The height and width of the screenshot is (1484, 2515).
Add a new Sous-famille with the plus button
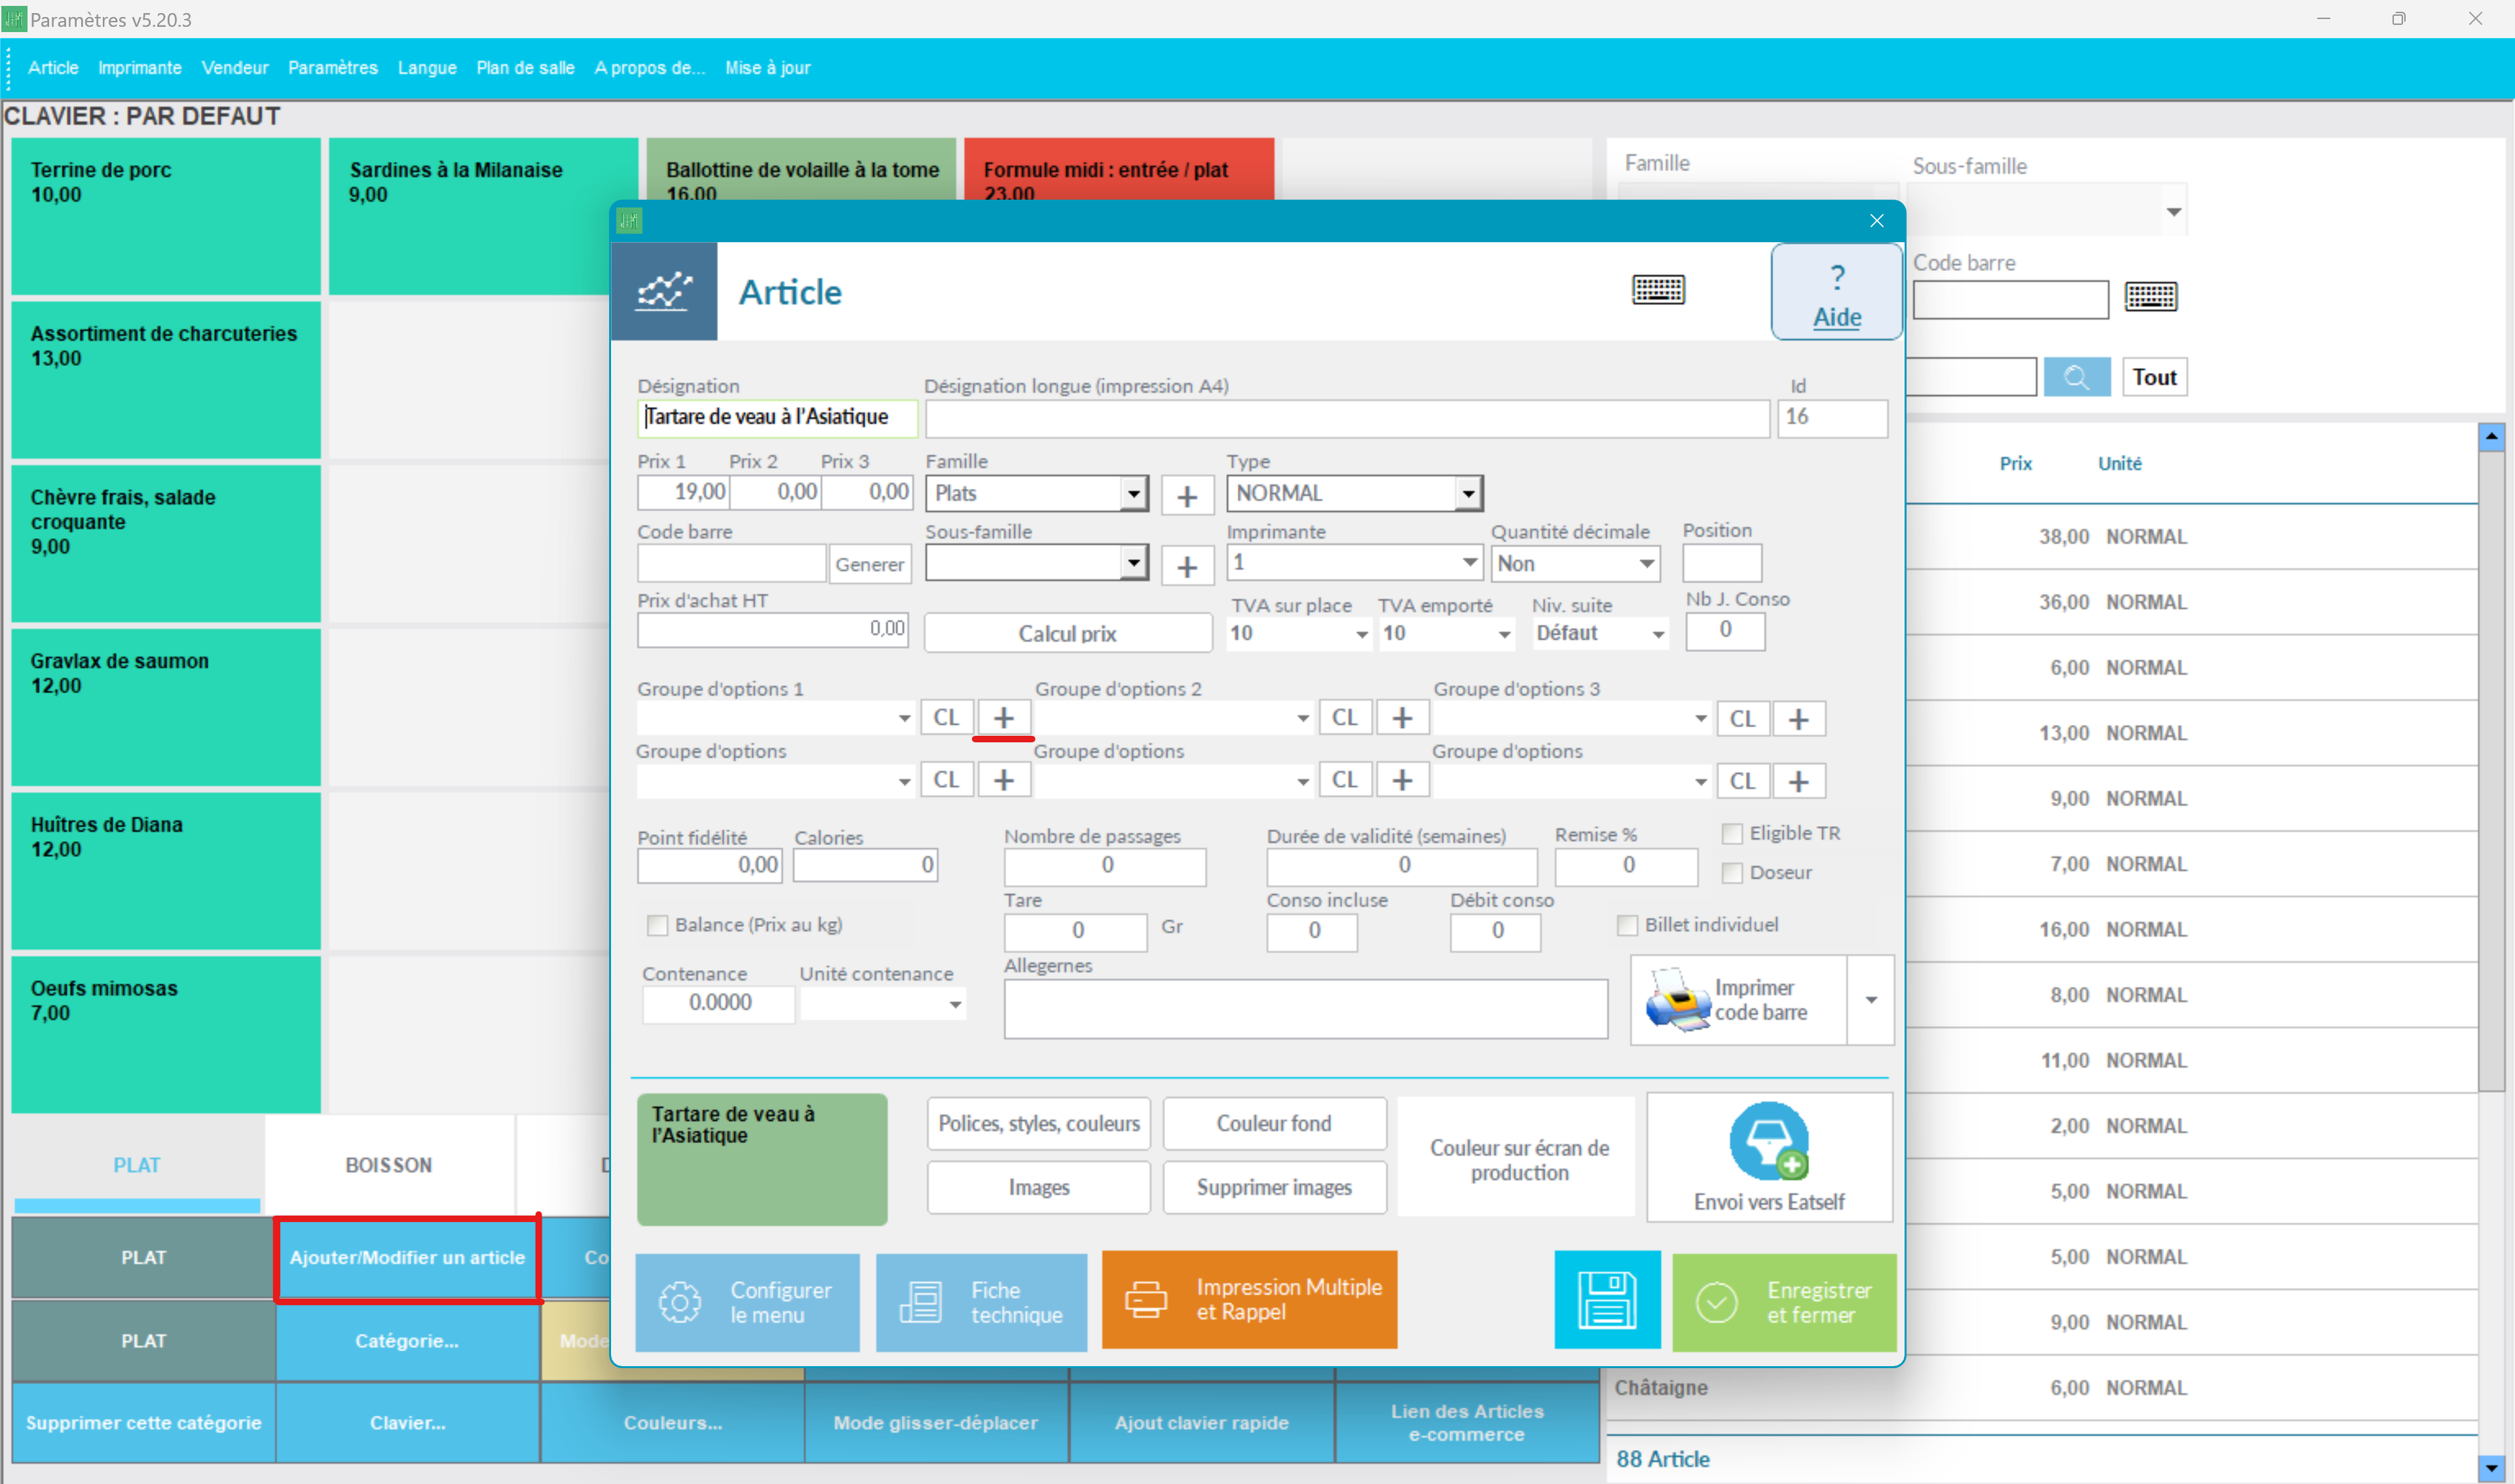point(1187,566)
